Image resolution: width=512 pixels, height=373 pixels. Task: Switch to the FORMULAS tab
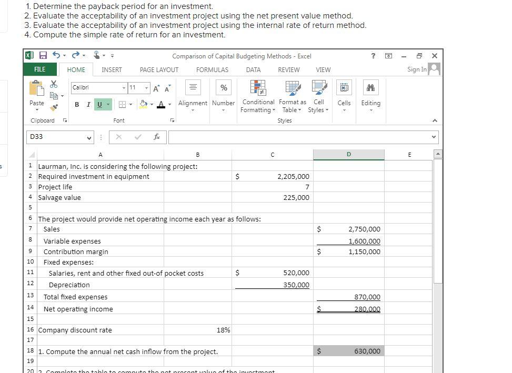click(x=212, y=70)
